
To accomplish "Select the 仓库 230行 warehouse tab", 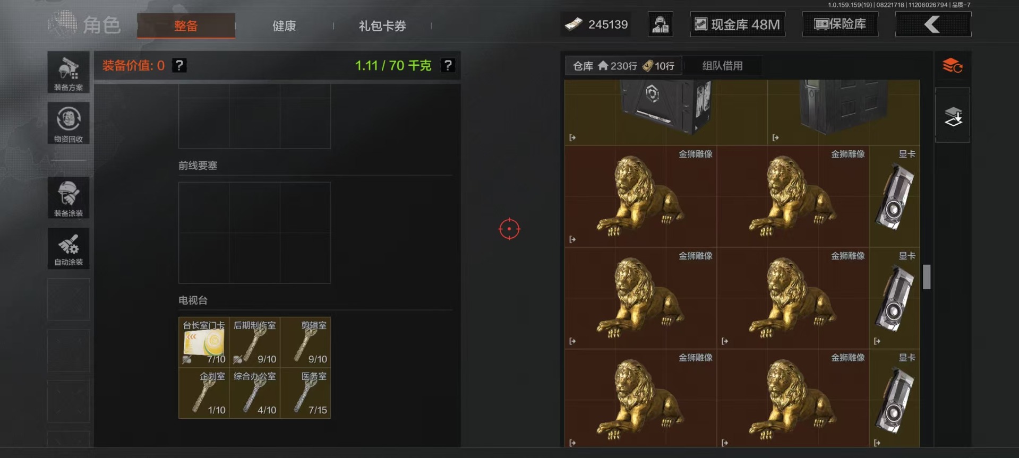I will click(x=623, y=66).
